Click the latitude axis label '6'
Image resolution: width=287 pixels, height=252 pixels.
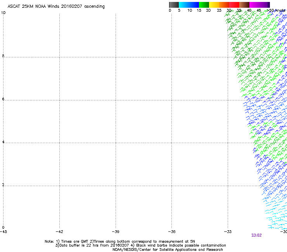(x=3, y=99)
